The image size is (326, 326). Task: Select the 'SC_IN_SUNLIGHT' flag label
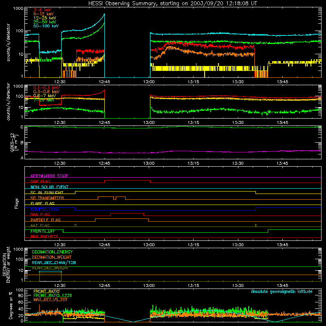tap(47, 192)
